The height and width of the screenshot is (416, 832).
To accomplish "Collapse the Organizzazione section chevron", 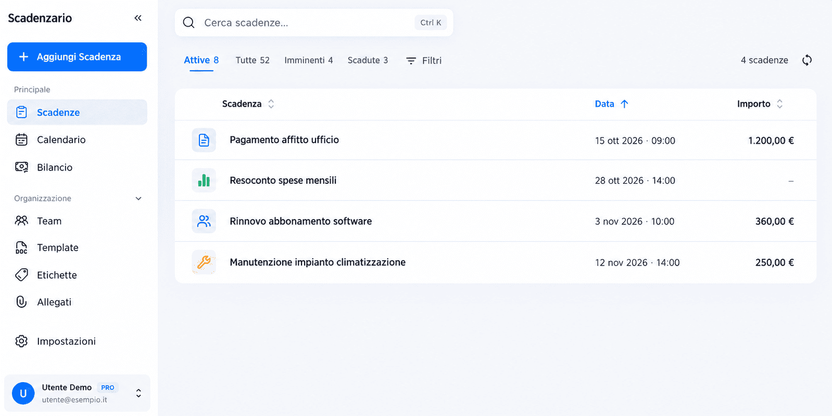I will point(138,198).
